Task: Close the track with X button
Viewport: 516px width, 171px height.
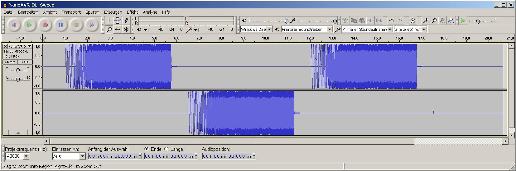Action: [x=5, y=46]
